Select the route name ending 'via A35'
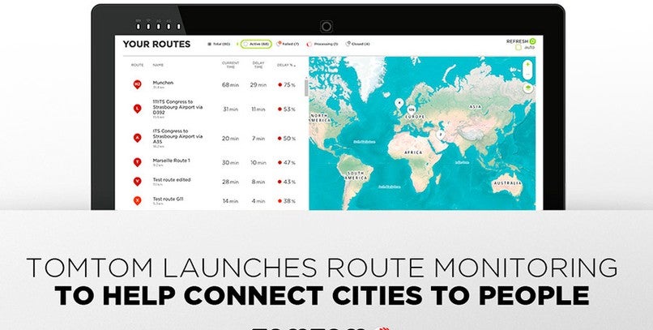The image size is (653, 330). pyautogui.click(x=177, y=136)
